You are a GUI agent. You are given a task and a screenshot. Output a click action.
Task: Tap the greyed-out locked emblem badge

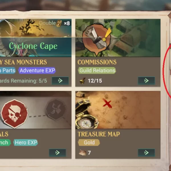56,109
